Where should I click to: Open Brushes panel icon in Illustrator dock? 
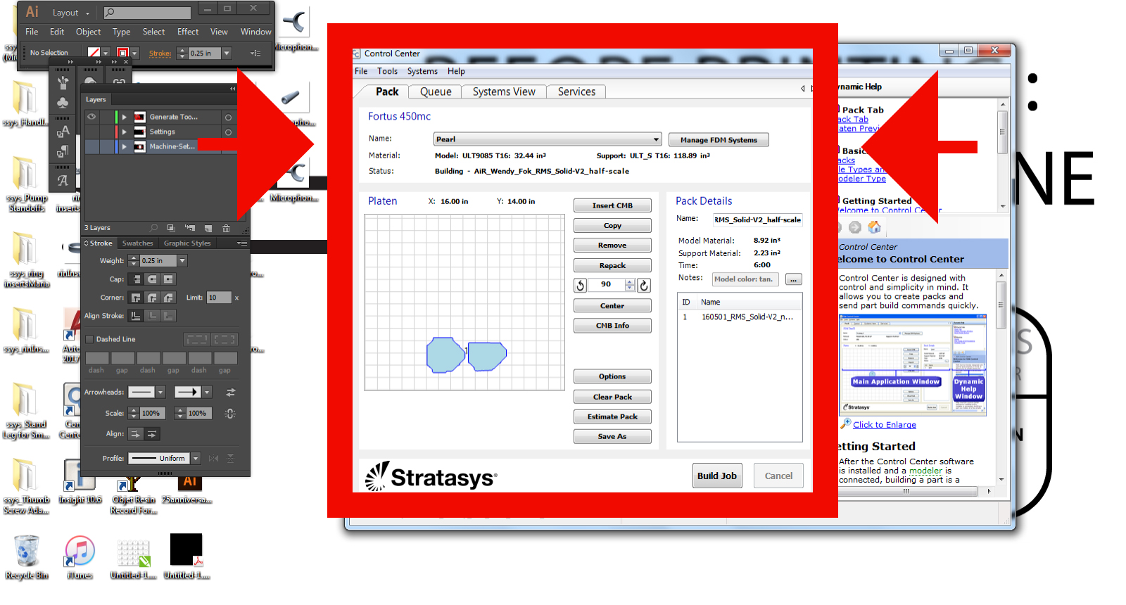click(x=63, y=82)
